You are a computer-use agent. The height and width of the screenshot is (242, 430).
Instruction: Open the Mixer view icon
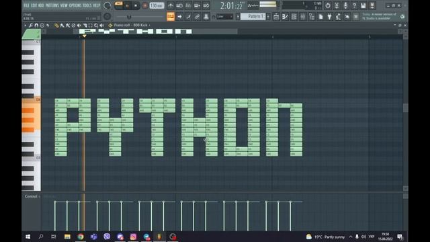pyautogui.click(x=303, y=17)
